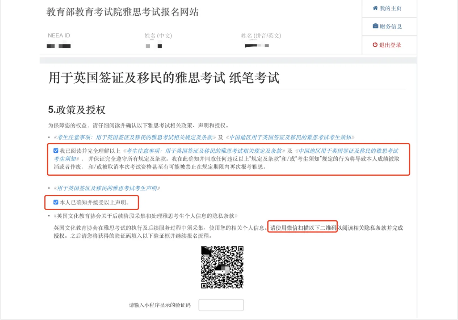Click label 姓名 (中文)
458x320 pixels.
point(158,36)
